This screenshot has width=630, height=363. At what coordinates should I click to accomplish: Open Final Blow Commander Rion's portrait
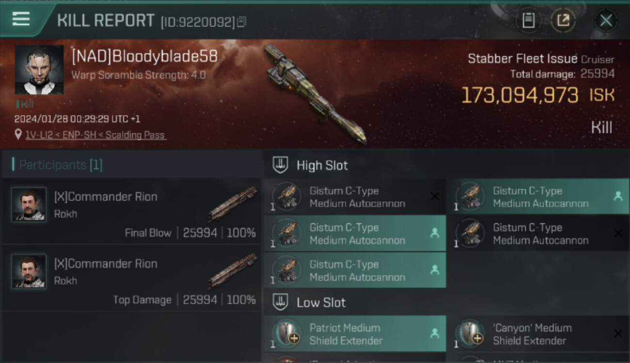pyautogui.click(x=29, y=205)
